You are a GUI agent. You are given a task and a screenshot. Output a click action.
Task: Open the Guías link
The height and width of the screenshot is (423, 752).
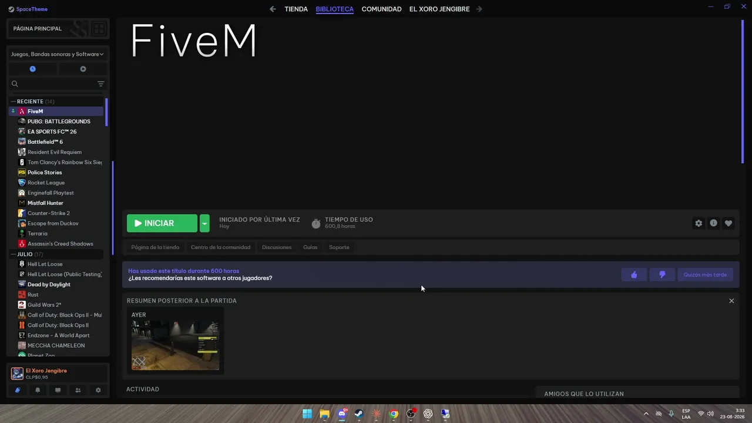[x=310, y=247]
